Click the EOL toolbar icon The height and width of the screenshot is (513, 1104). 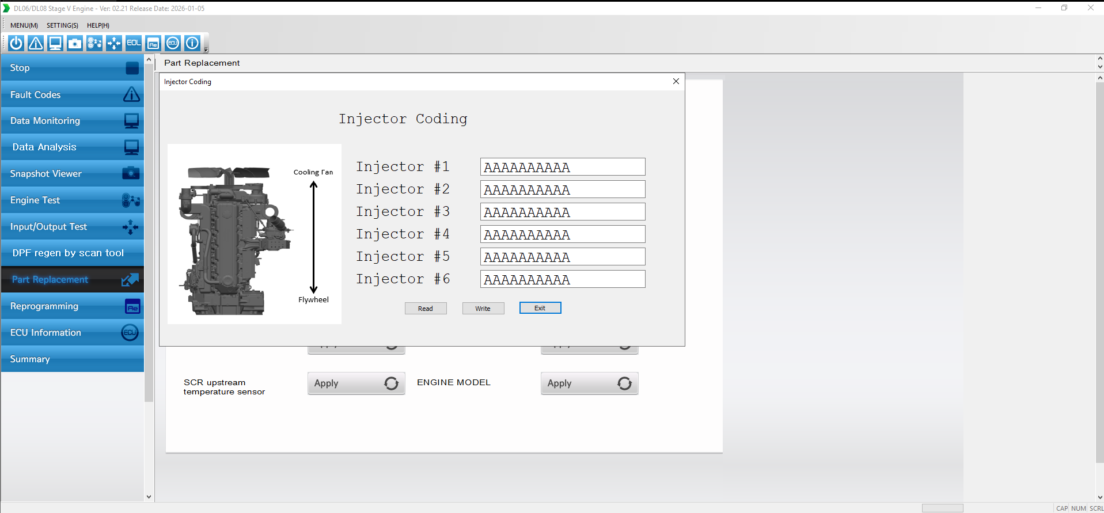tap(134, 43)
